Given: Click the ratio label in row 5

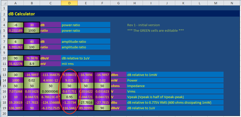Looking at the screenshot, I should [51, 31].
